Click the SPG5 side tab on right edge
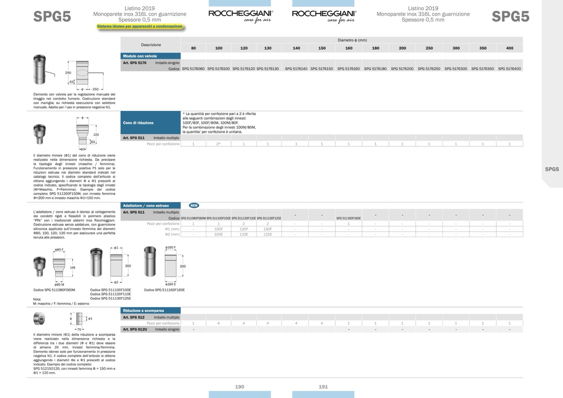 pos(552,169)
